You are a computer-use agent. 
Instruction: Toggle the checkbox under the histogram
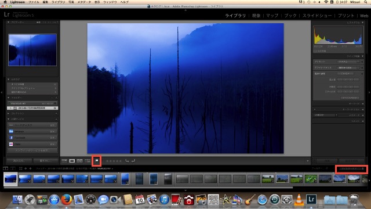coord(315,51)
